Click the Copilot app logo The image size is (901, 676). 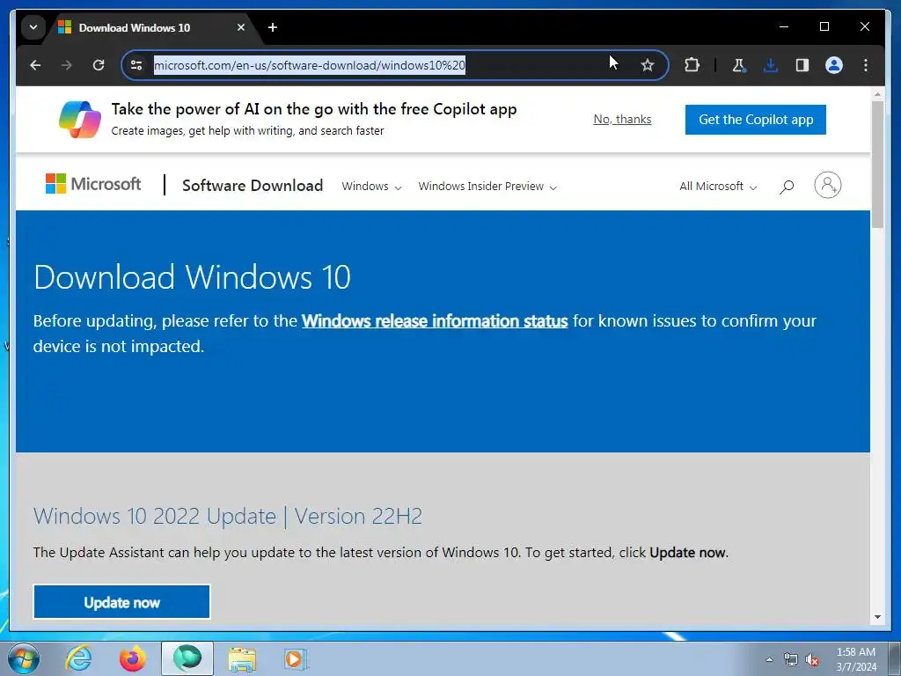(80, 119)
